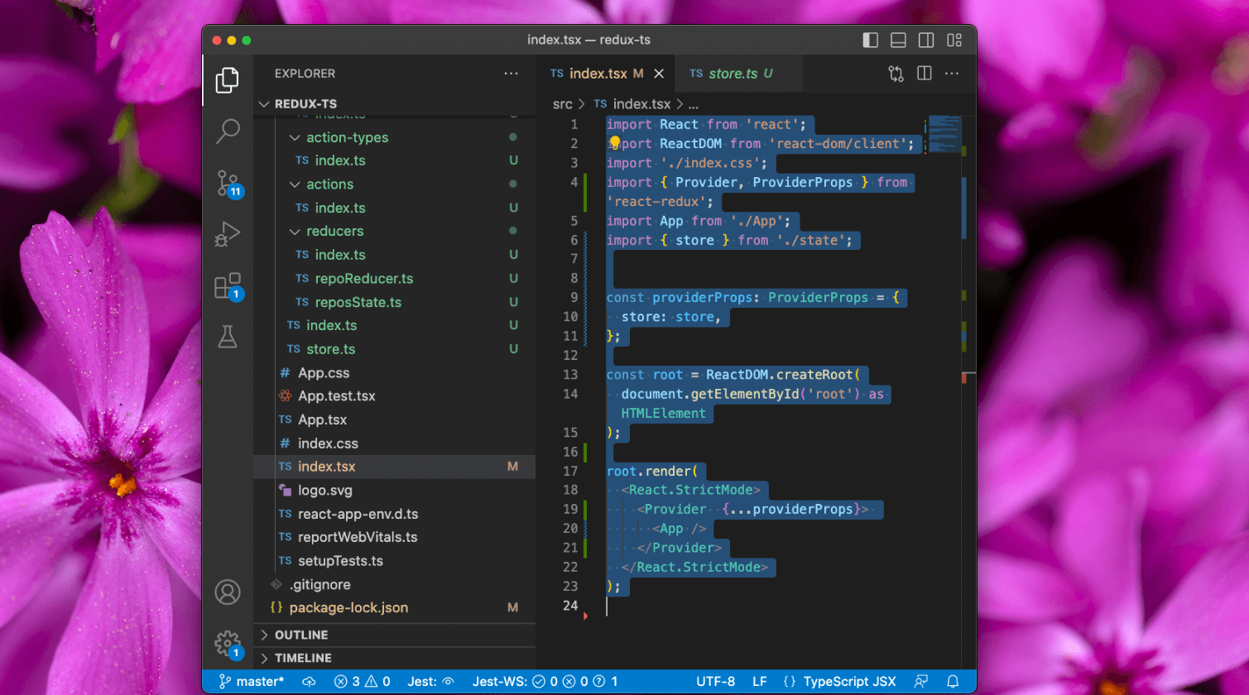Collapse the reducers folder

click(x=334, y=231)
